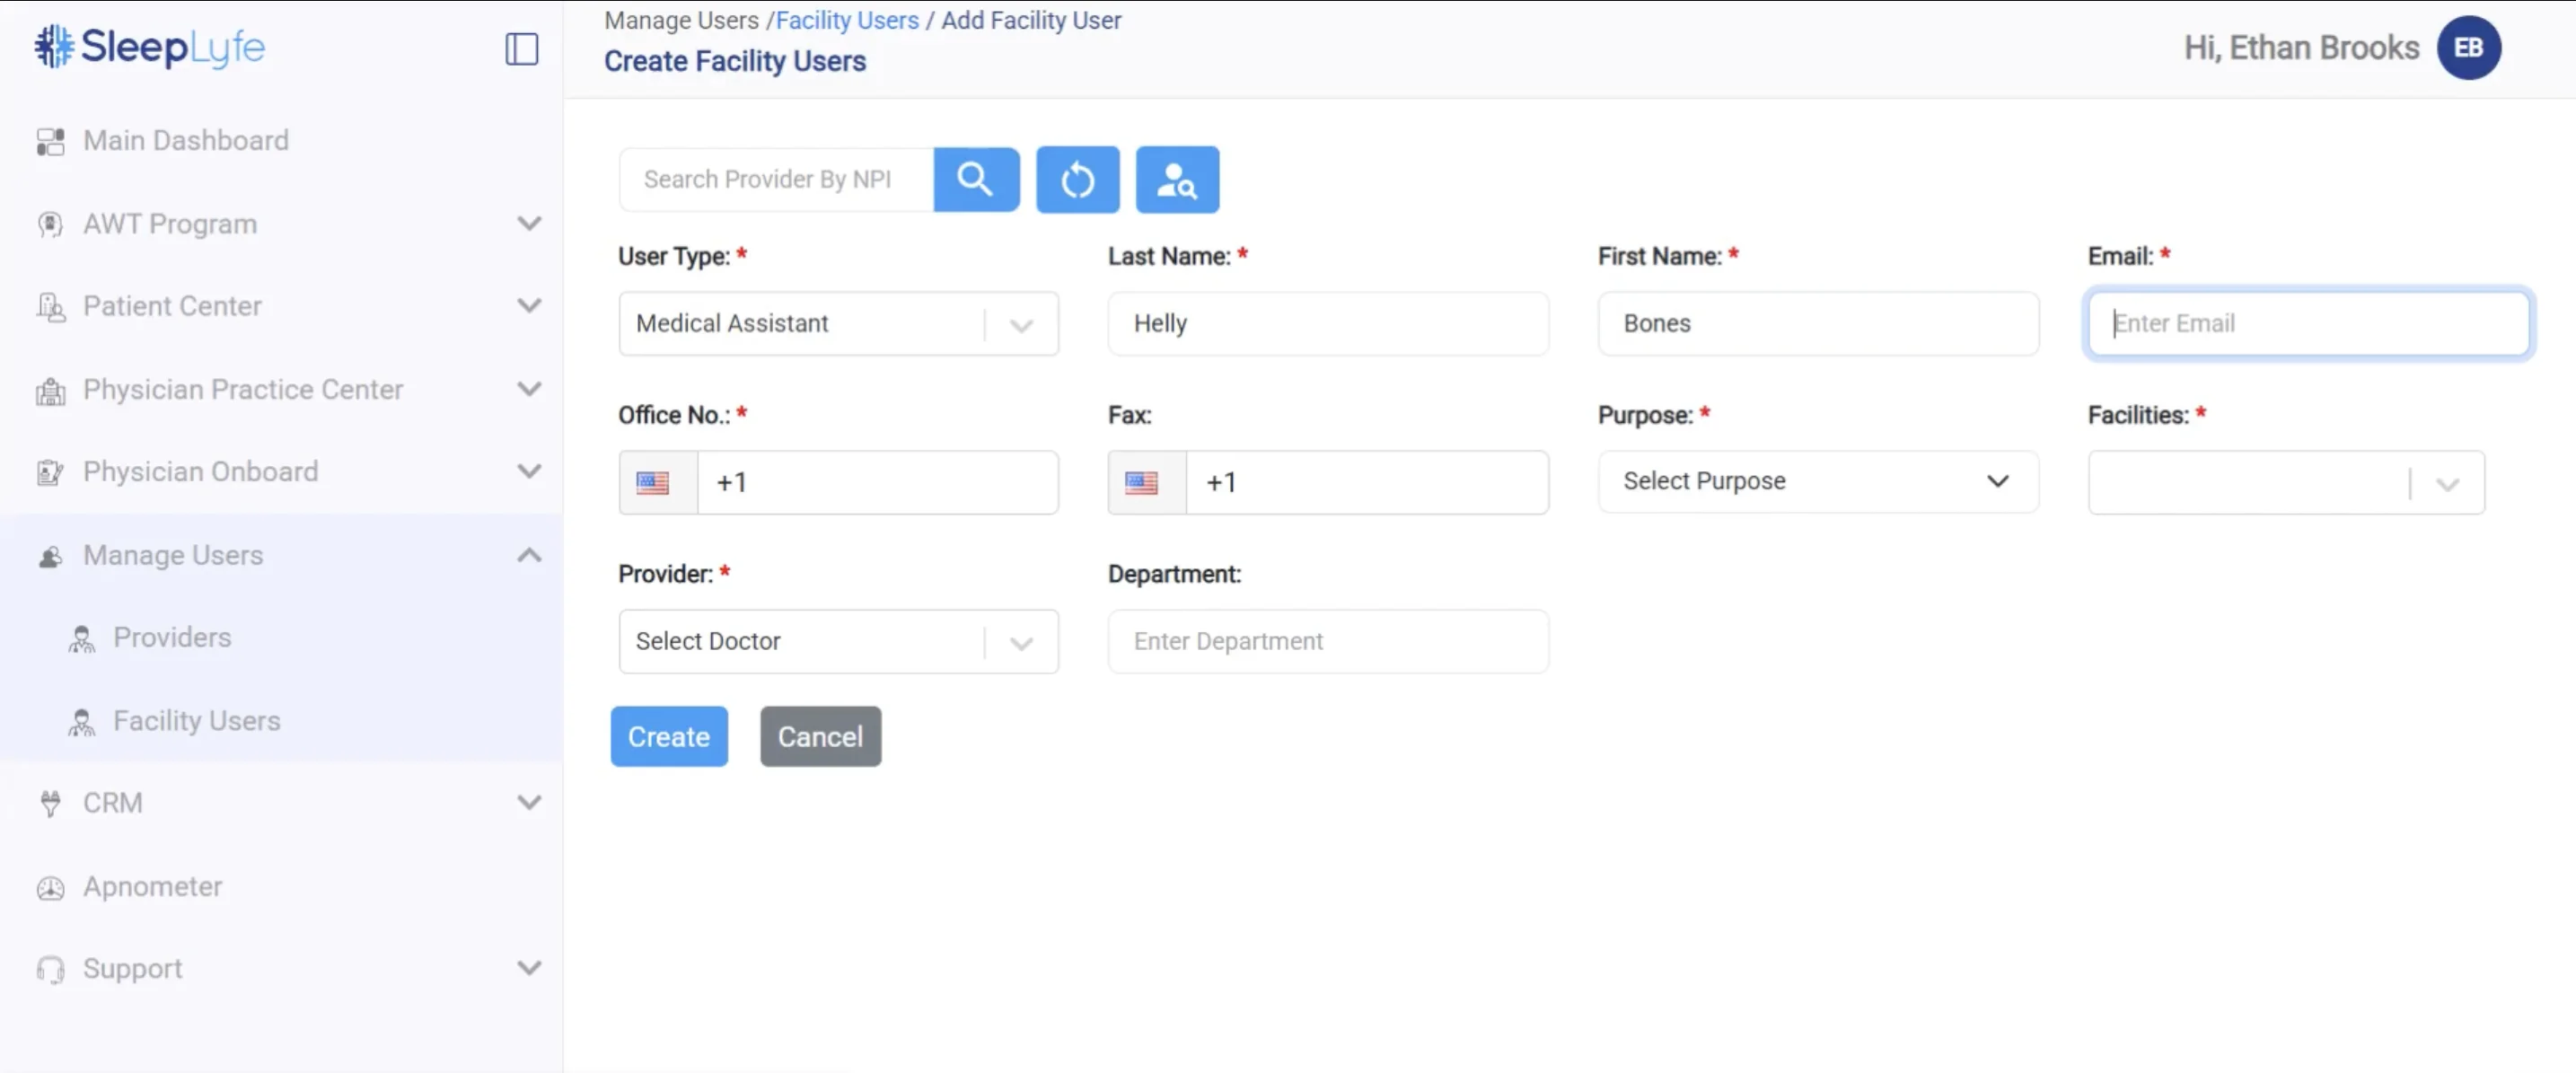
Task: Open the Select Purpose dropdown
Action: [1817, 482]
